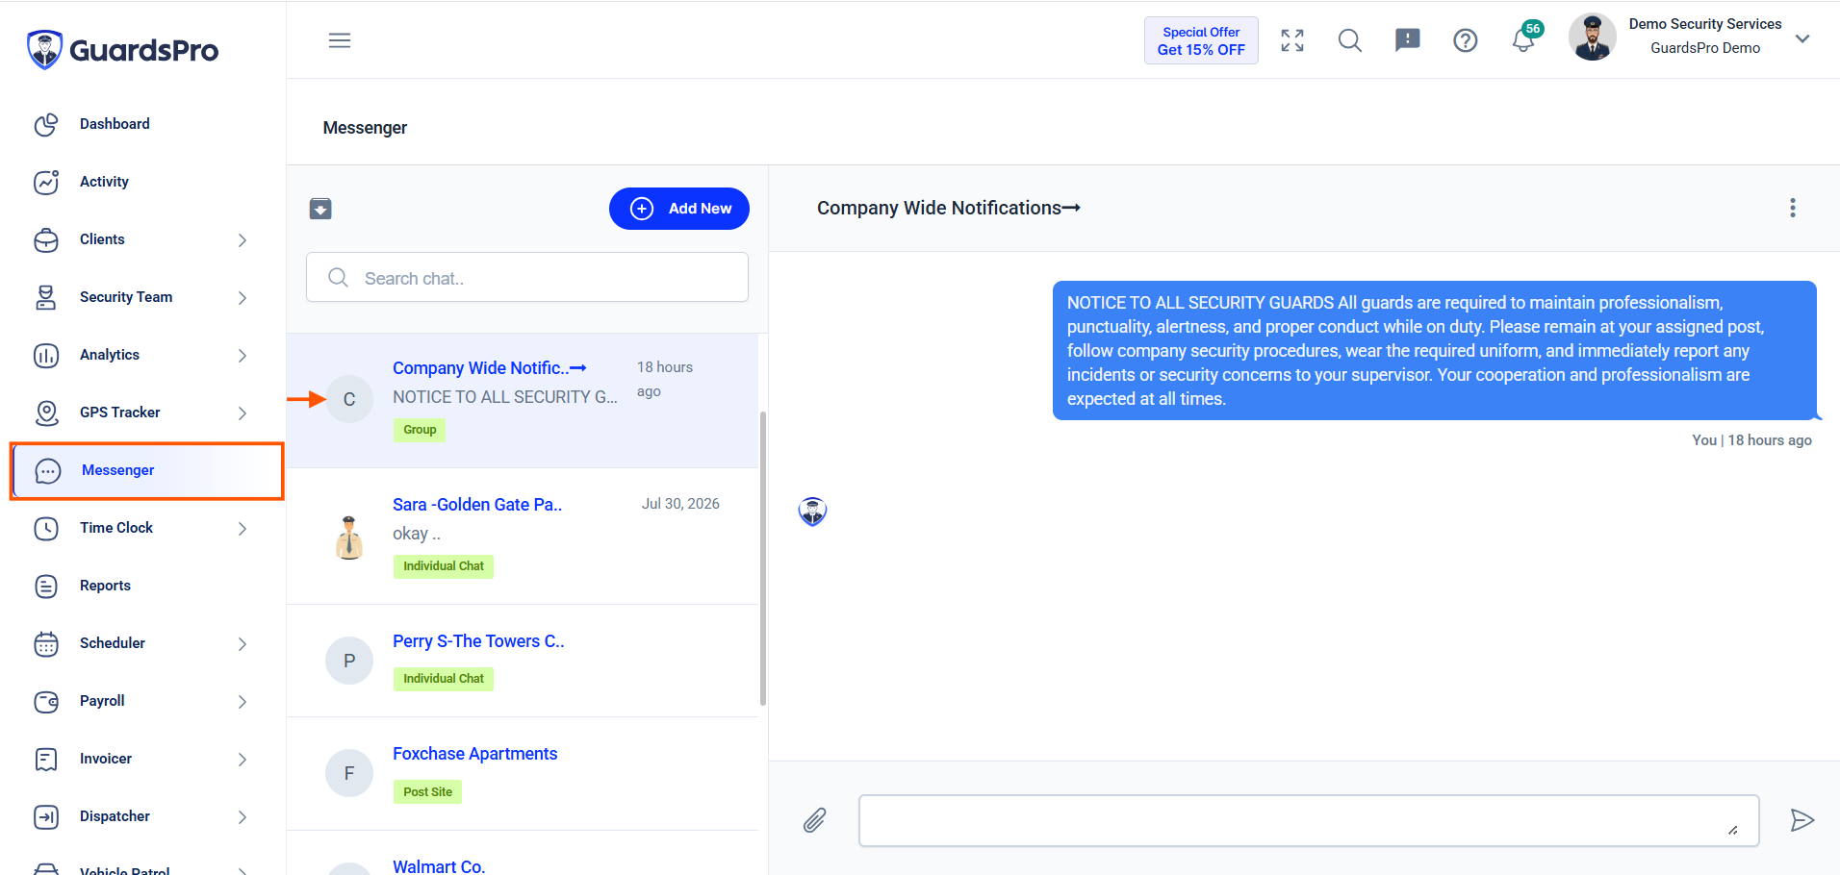Expand the Analytics chevron
Screen dimensions: 1840x875
coord(243,356)
